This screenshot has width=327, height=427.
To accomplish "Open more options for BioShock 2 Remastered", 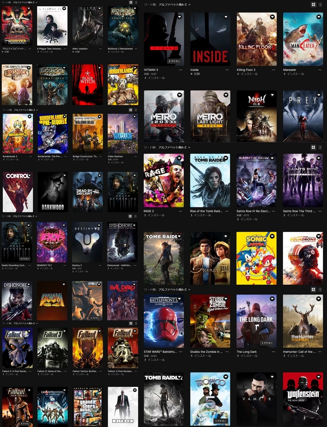I will coord(136,49).
